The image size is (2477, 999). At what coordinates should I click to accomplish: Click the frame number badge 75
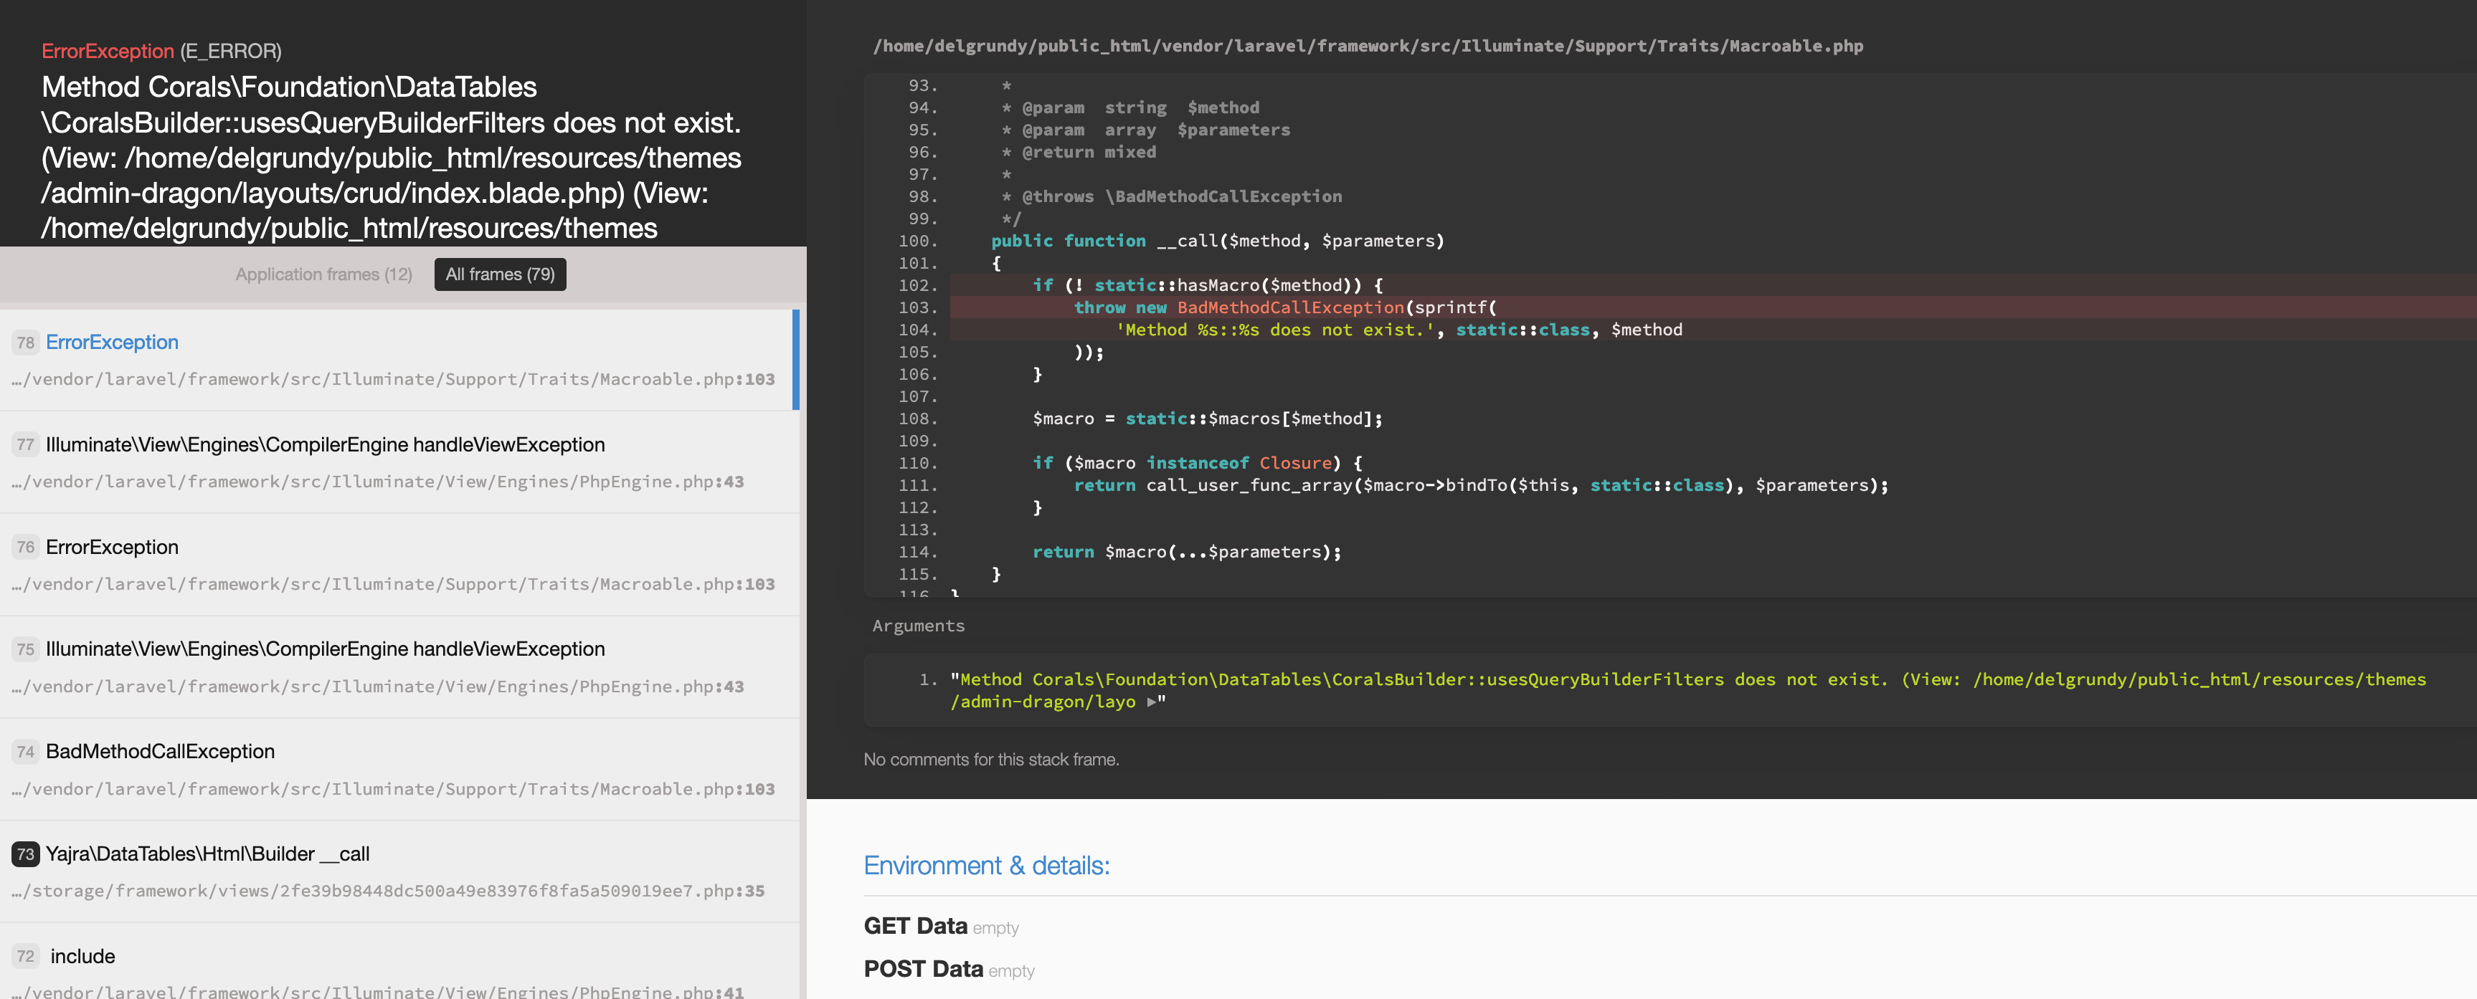25,649
